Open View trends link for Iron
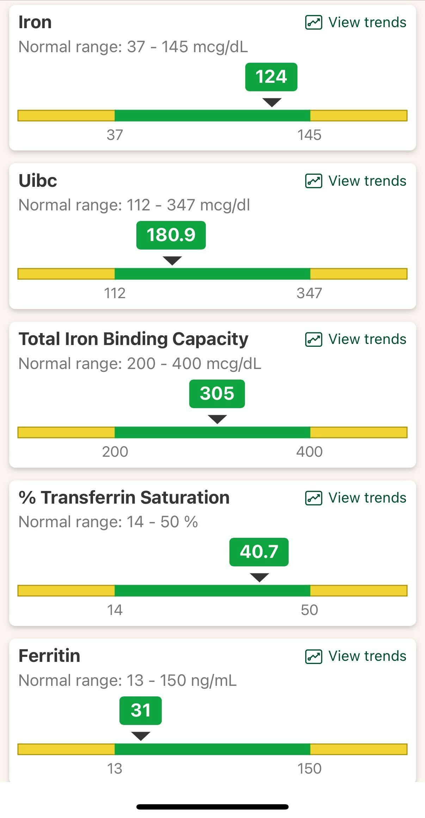The width and height of the screenshot is (425, 818). coord(367,23)
